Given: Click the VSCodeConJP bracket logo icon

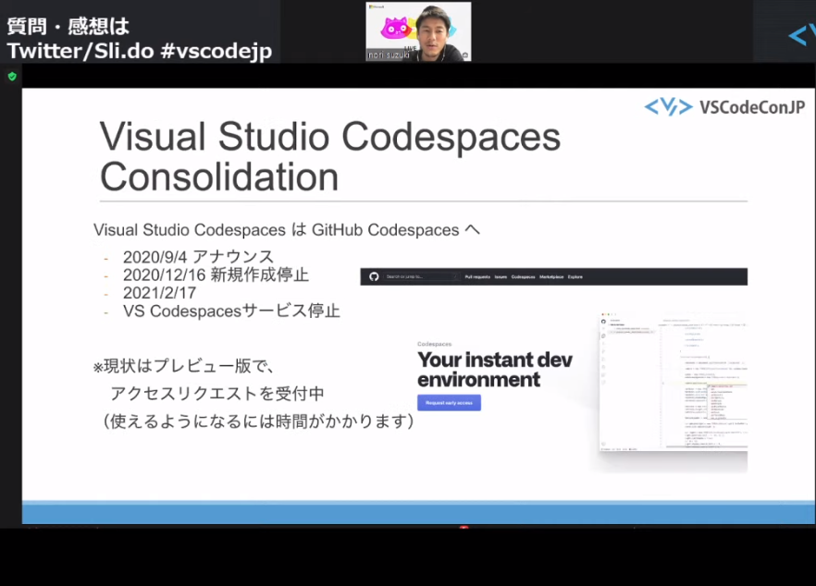Looking at the screenshot, I should [668, 107].
